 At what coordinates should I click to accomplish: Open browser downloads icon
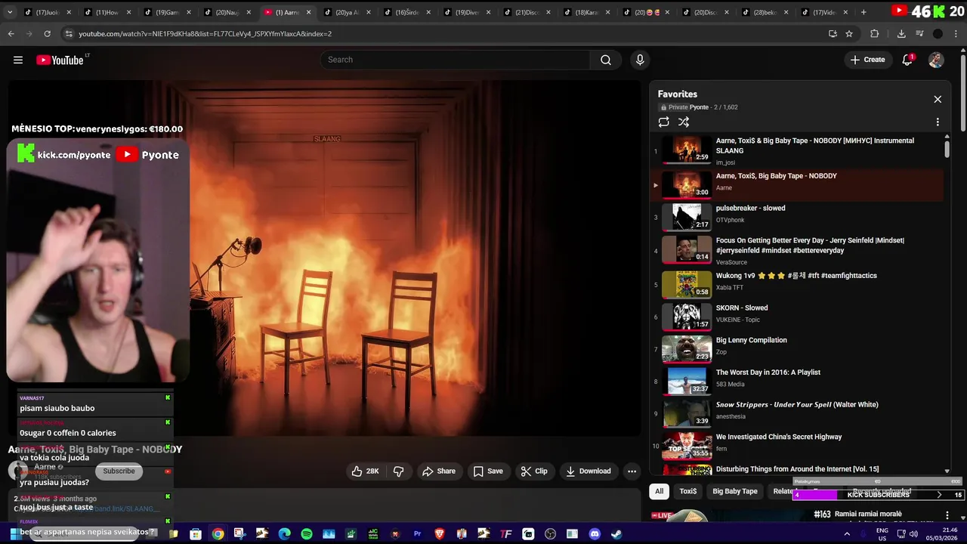(901, 33)
